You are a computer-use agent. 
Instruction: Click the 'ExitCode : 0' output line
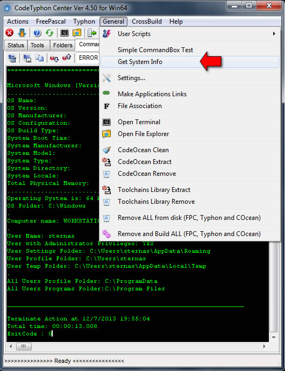click(x=30, y=333)
